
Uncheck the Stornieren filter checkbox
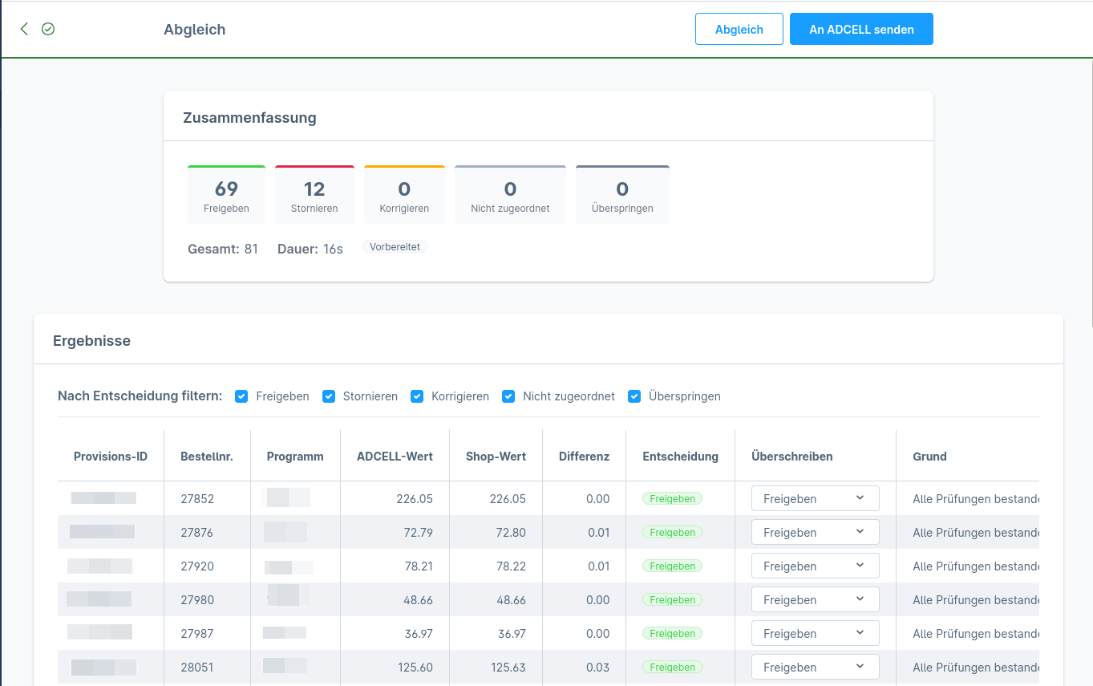tap(329, 396)
